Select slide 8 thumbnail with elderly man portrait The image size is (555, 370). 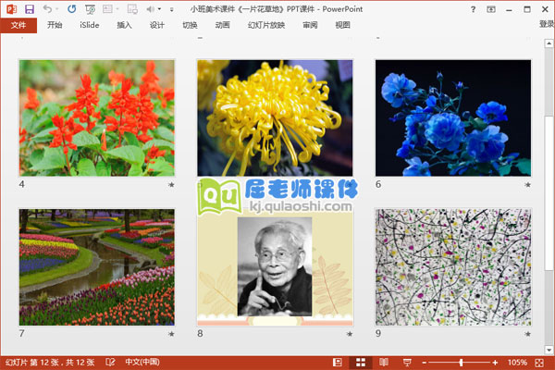[275, 267]
